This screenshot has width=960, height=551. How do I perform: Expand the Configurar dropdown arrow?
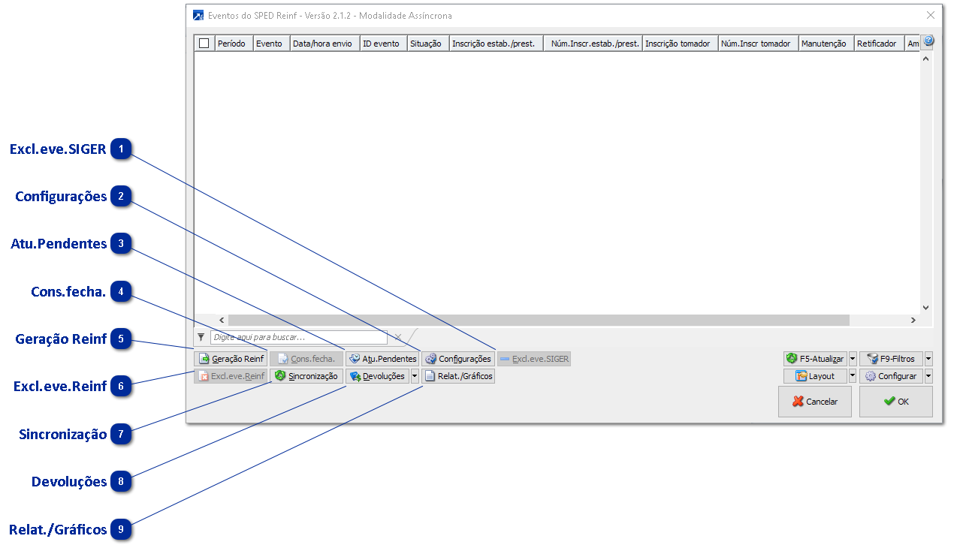[928, 376]
